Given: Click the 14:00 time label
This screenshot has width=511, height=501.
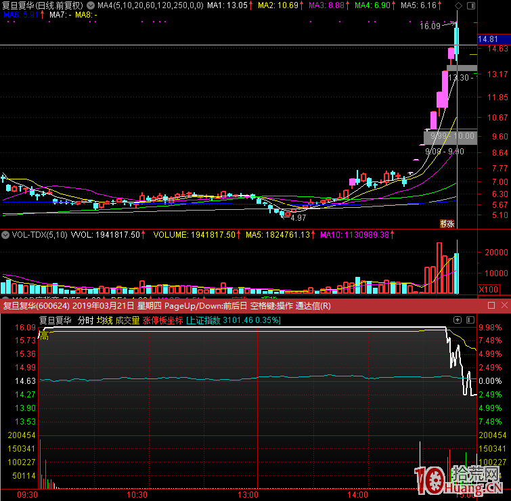Looking at the screenshot, I should tap(357, 495).
